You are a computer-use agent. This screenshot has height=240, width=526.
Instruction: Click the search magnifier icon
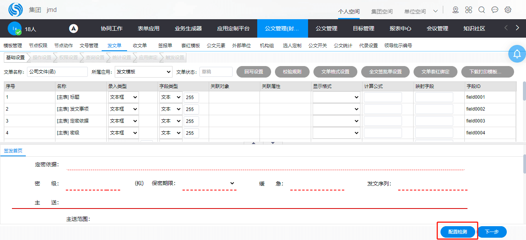pyautogui.click(x=482, y=10)
